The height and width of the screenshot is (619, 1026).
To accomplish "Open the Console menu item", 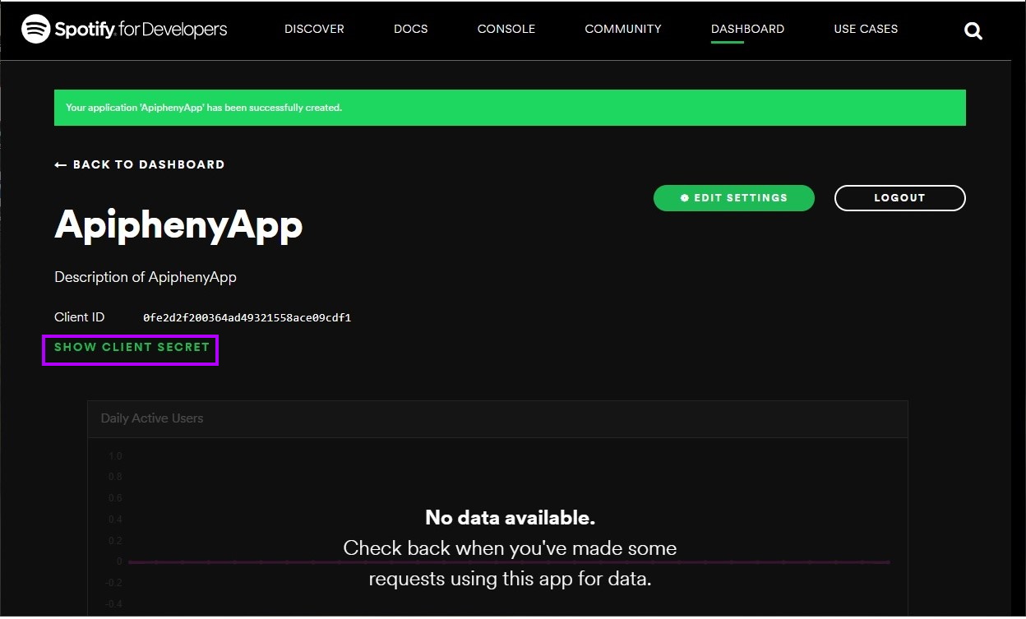I will pos(506,29).
